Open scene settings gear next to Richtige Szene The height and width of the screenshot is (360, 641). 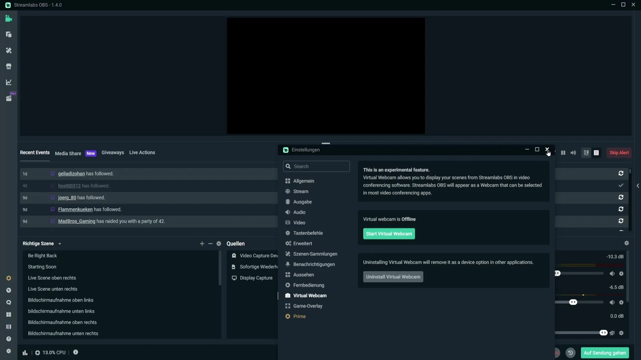(219, 244)
